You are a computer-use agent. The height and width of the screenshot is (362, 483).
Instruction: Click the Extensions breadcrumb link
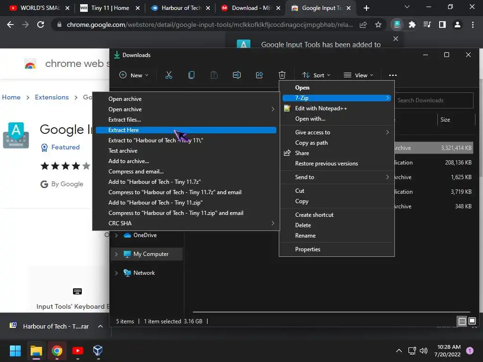point(52,97)
